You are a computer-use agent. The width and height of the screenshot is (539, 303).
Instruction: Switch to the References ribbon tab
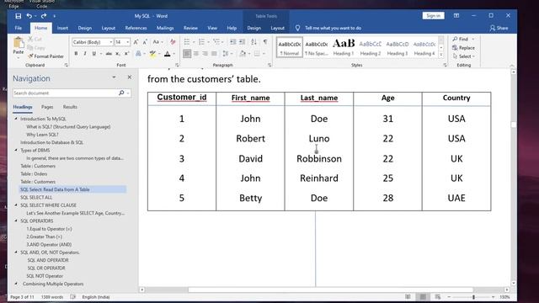coord(136,28)
